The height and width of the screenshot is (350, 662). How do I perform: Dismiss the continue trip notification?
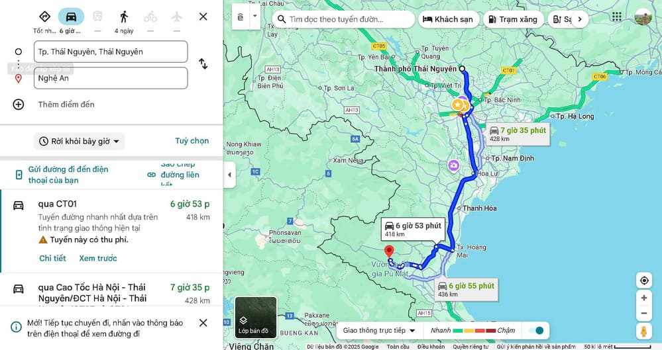click(203, 323)
